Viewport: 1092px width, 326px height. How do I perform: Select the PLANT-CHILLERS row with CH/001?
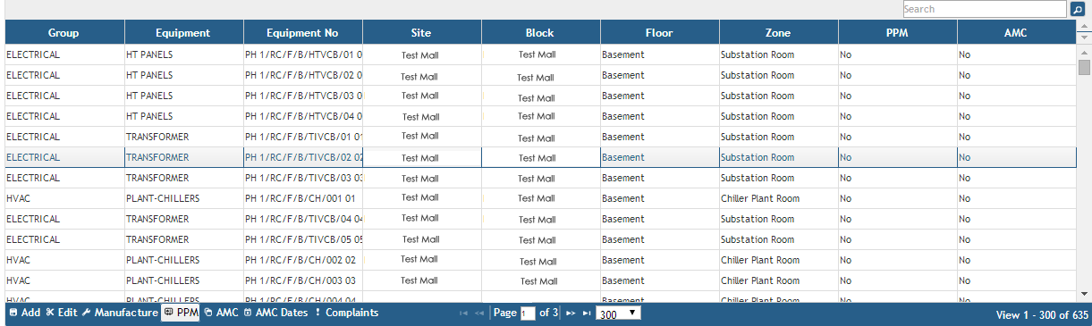(540, 198)
